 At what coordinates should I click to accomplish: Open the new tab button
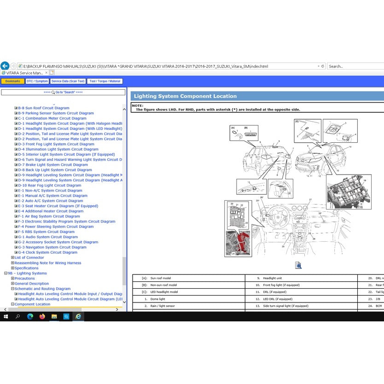point(52,73)
